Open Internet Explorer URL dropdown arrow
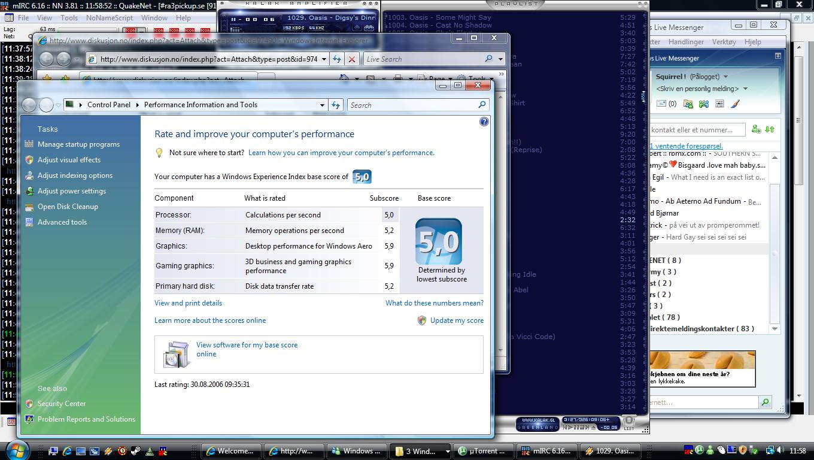The image size is (814, 460). tap(324, 59)
